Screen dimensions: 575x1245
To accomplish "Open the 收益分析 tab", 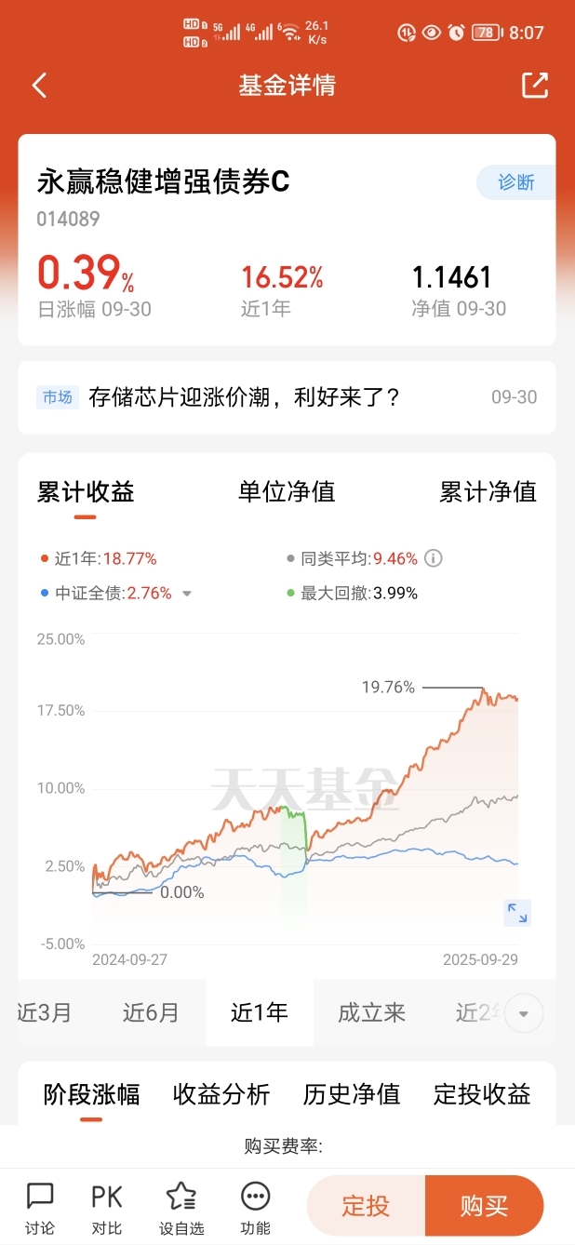I will pyautogui.click(x=221, y=1095).
